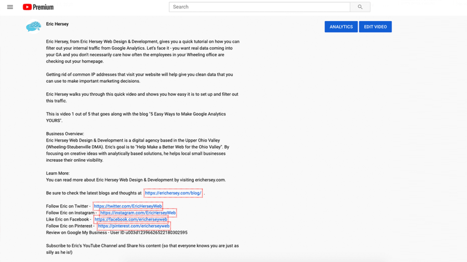Go to the Pinterest ericherseyweb link

pyautogui.click(x=134, y=226)
